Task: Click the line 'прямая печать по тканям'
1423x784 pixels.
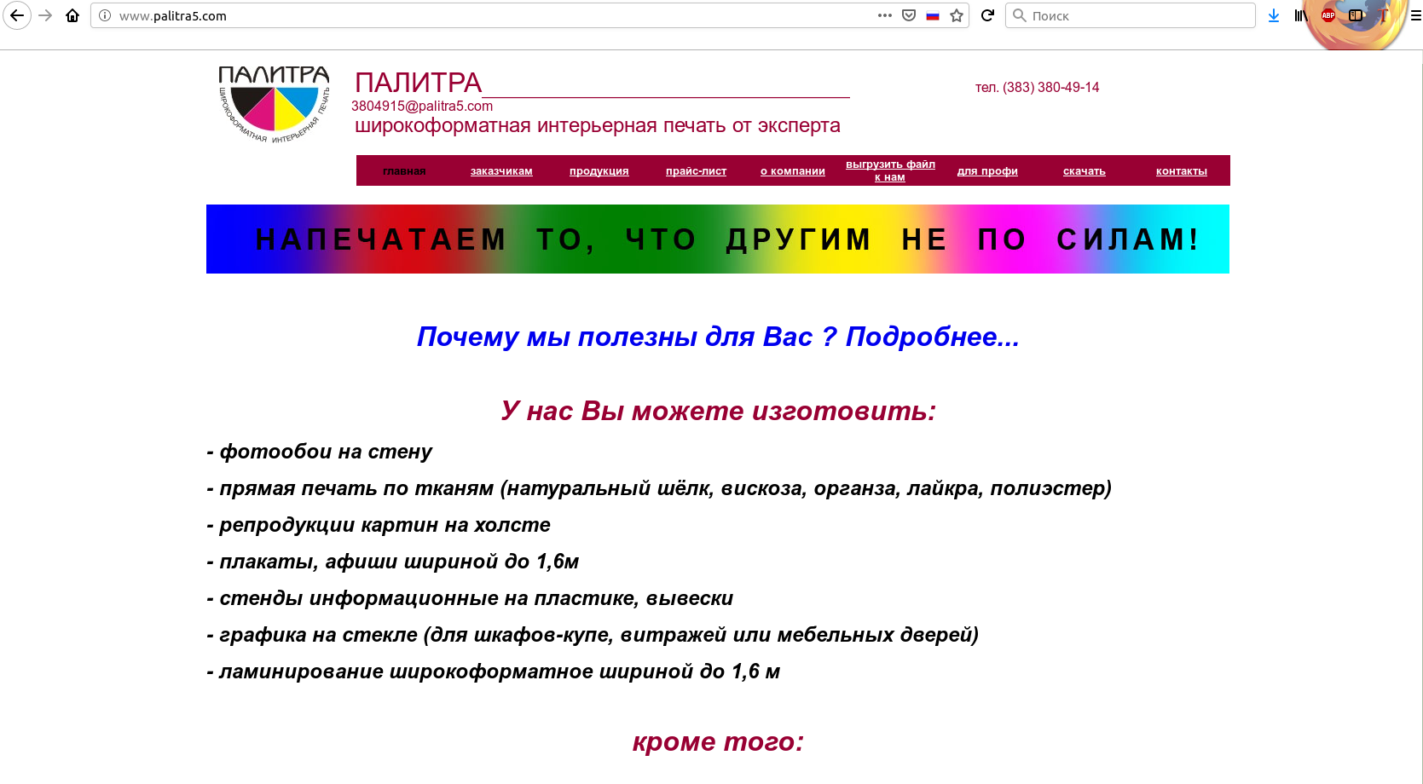Action: click(x=659, y=488)
